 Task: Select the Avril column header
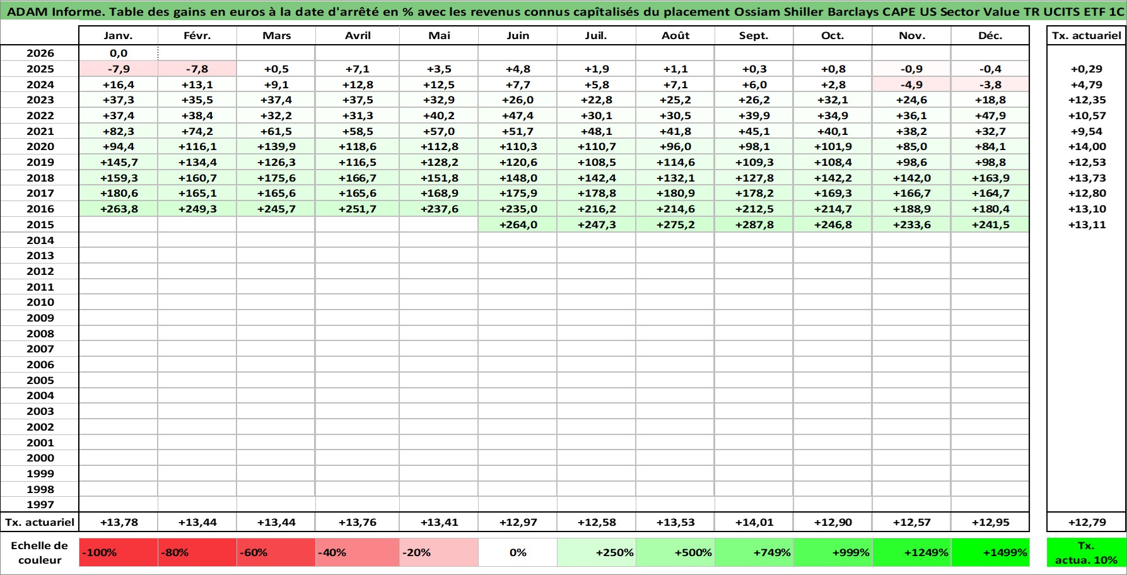[358, 36]
